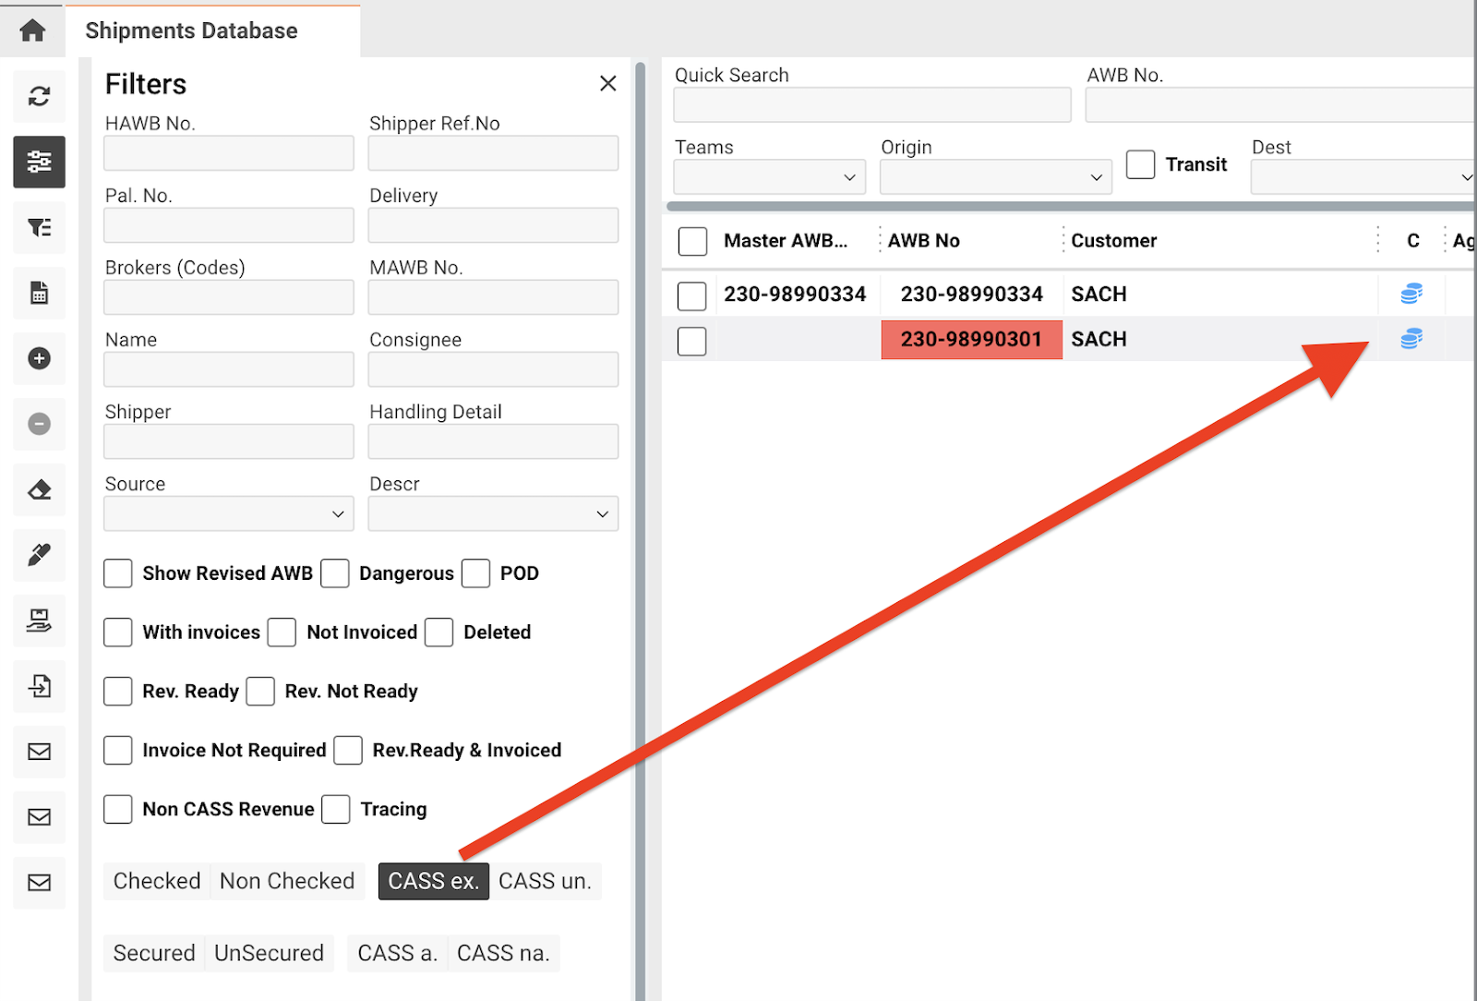Click the red AWB 230-98990301 cell
1477x1001 pixels.
click(x=971, y=340)
